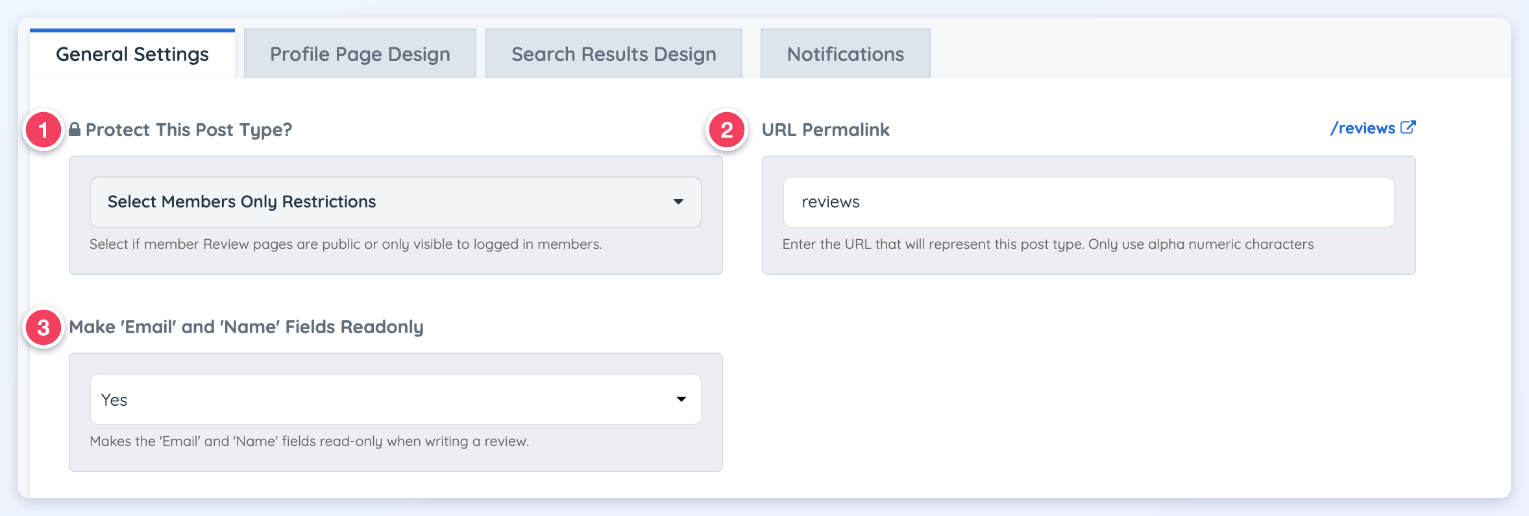Open the Profile Page Design tab
1529x516 pixels.
tap(360, 54)
